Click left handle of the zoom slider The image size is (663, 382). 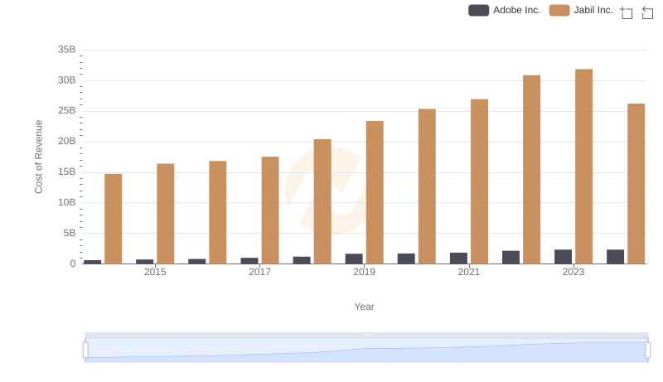coord(85,351)
